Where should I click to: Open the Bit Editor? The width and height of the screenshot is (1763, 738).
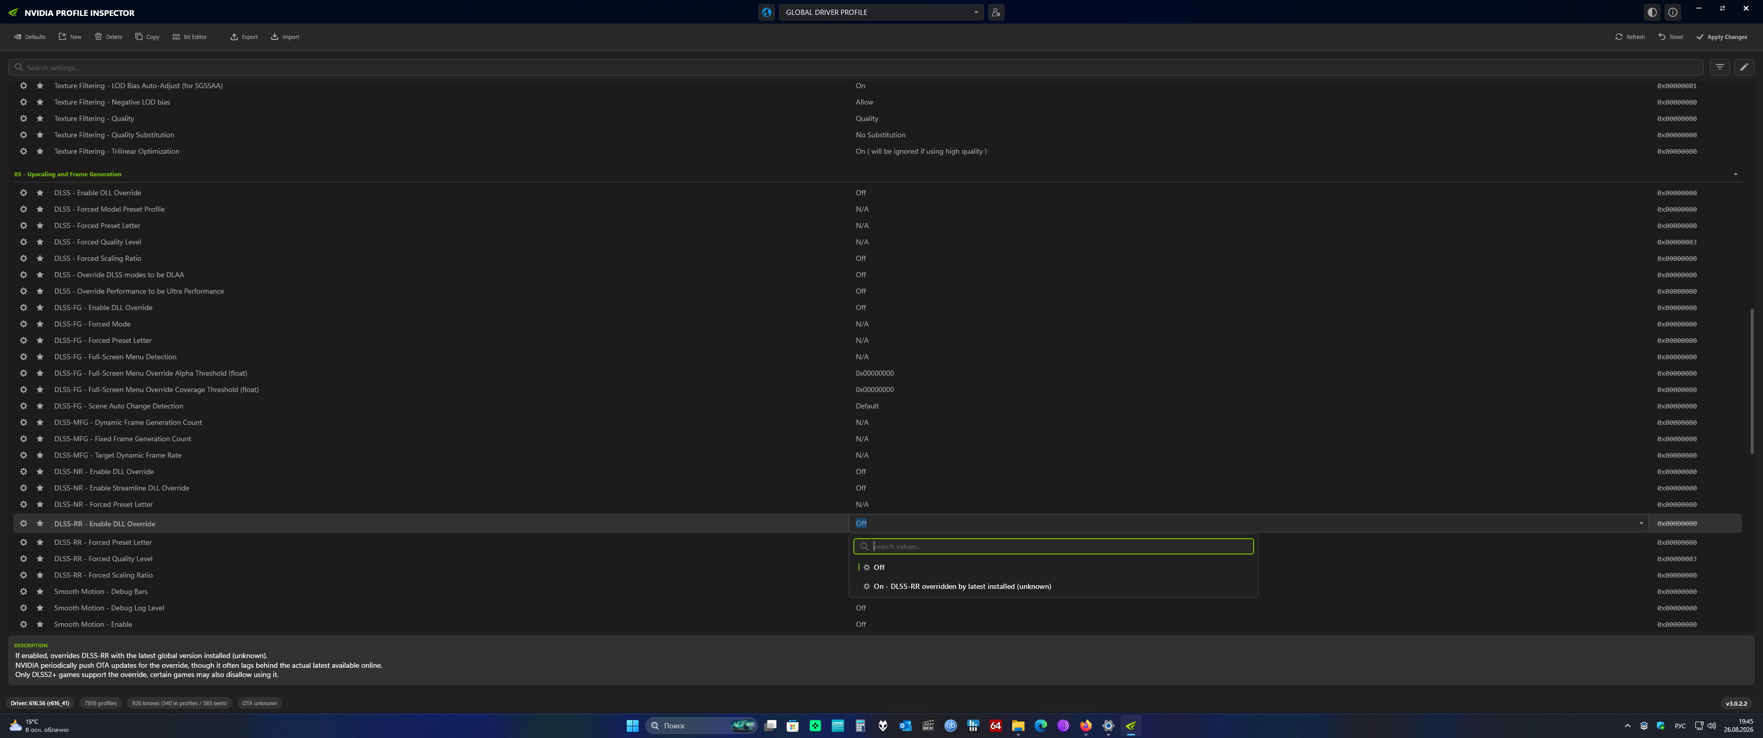190,37
